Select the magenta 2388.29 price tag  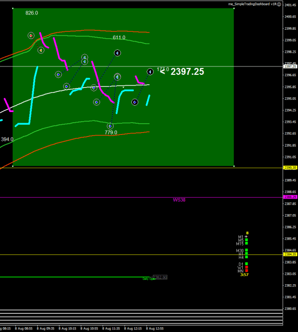(x=290, y=197)
